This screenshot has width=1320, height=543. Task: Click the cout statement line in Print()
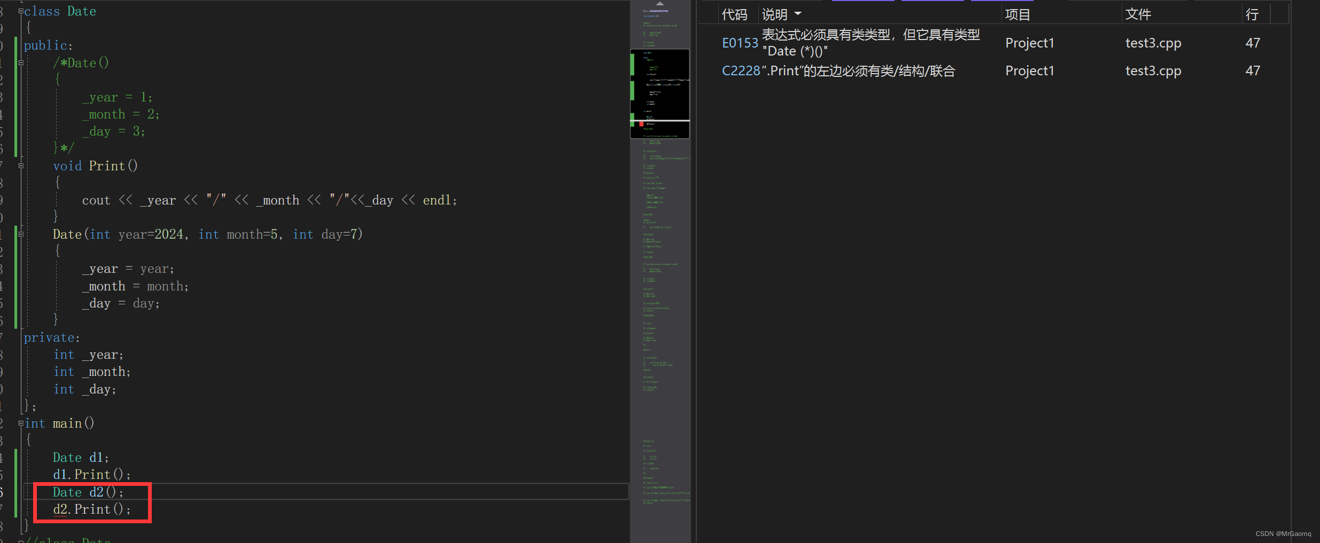pos(269,200)
